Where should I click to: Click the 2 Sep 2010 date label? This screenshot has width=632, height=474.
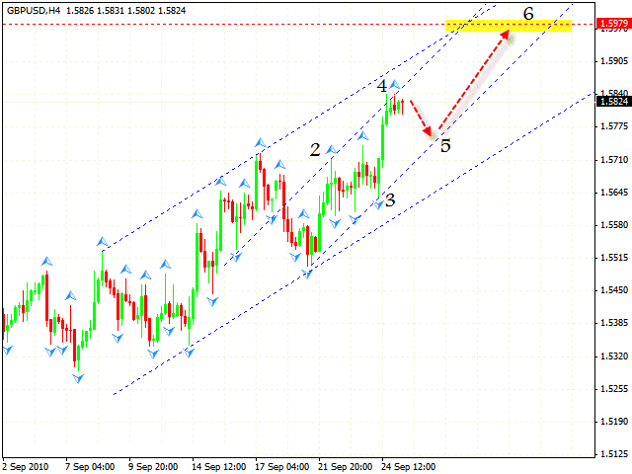26,467
